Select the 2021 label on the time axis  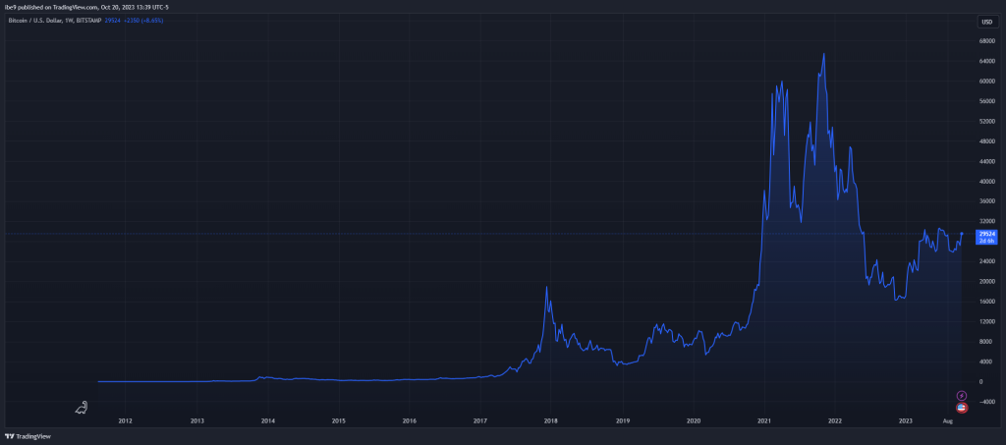tap(763, 420)
